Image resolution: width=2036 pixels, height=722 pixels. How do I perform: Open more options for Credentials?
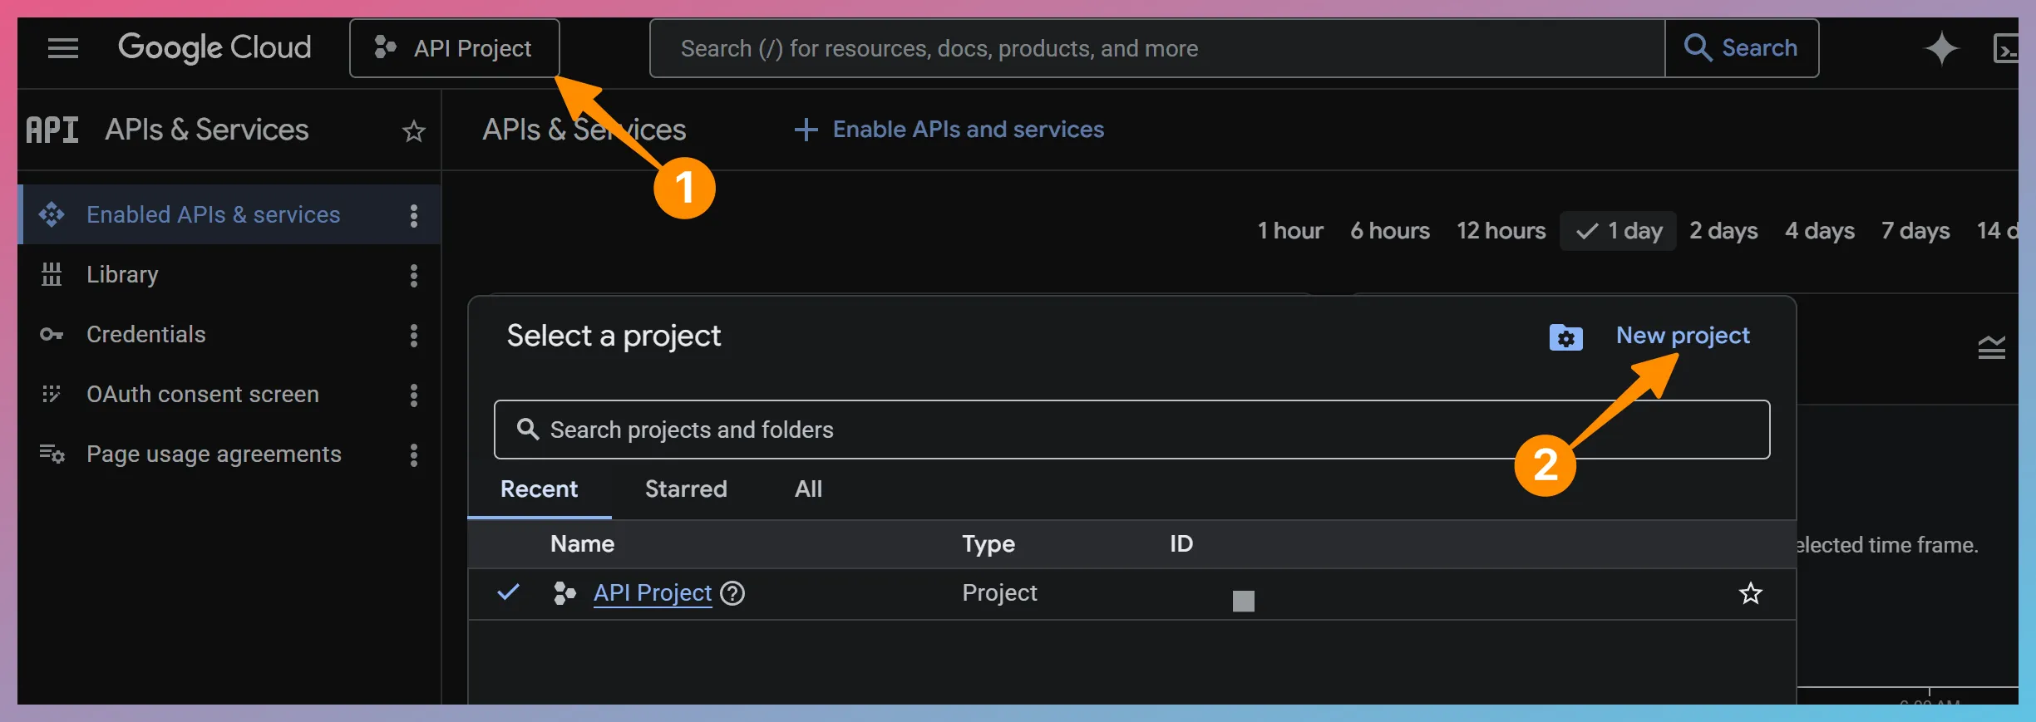413,335
